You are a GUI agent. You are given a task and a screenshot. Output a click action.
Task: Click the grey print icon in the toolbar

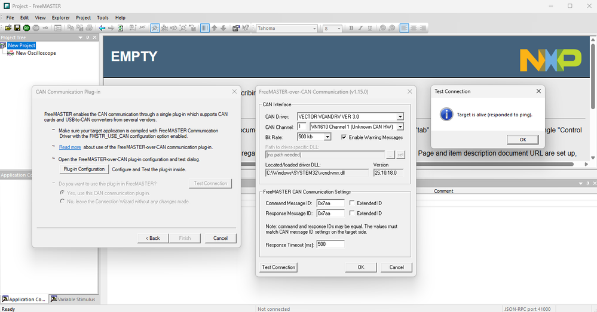click(89, 28)
